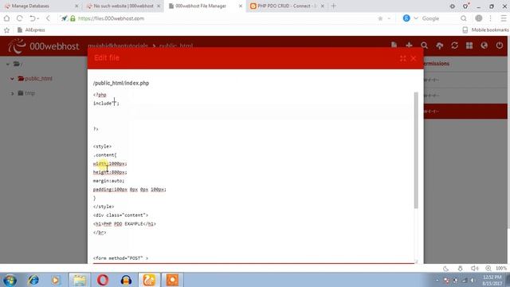Click the address bar URL files.000webhost.com
Image resolution: width=510 pixels, height=287 pixels.
pos(111,18)
